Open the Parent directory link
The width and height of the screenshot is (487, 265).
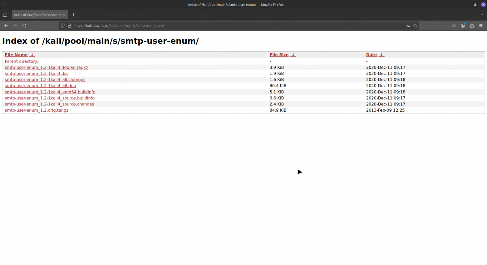point(22,61)
